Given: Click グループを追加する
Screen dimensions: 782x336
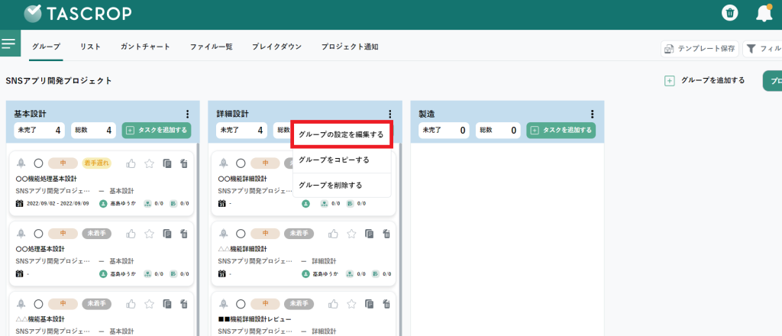Looking at the screenshot, I should click(x=705, y=80).
